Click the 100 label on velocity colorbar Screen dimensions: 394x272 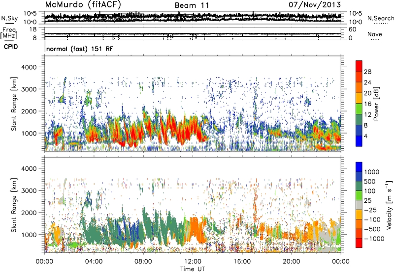[x=370, y=191]
